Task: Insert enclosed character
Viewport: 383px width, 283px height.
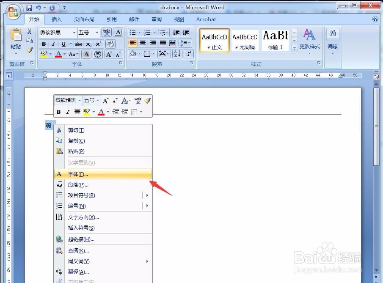Action: click(98, 54)
